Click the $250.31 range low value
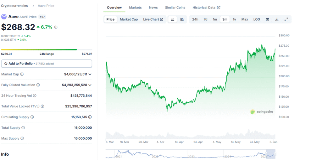Viewport: 322px width, 160px height. tap(6, 54)
